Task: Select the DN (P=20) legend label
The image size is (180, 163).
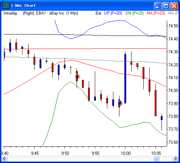Action: tap(134, 13)
